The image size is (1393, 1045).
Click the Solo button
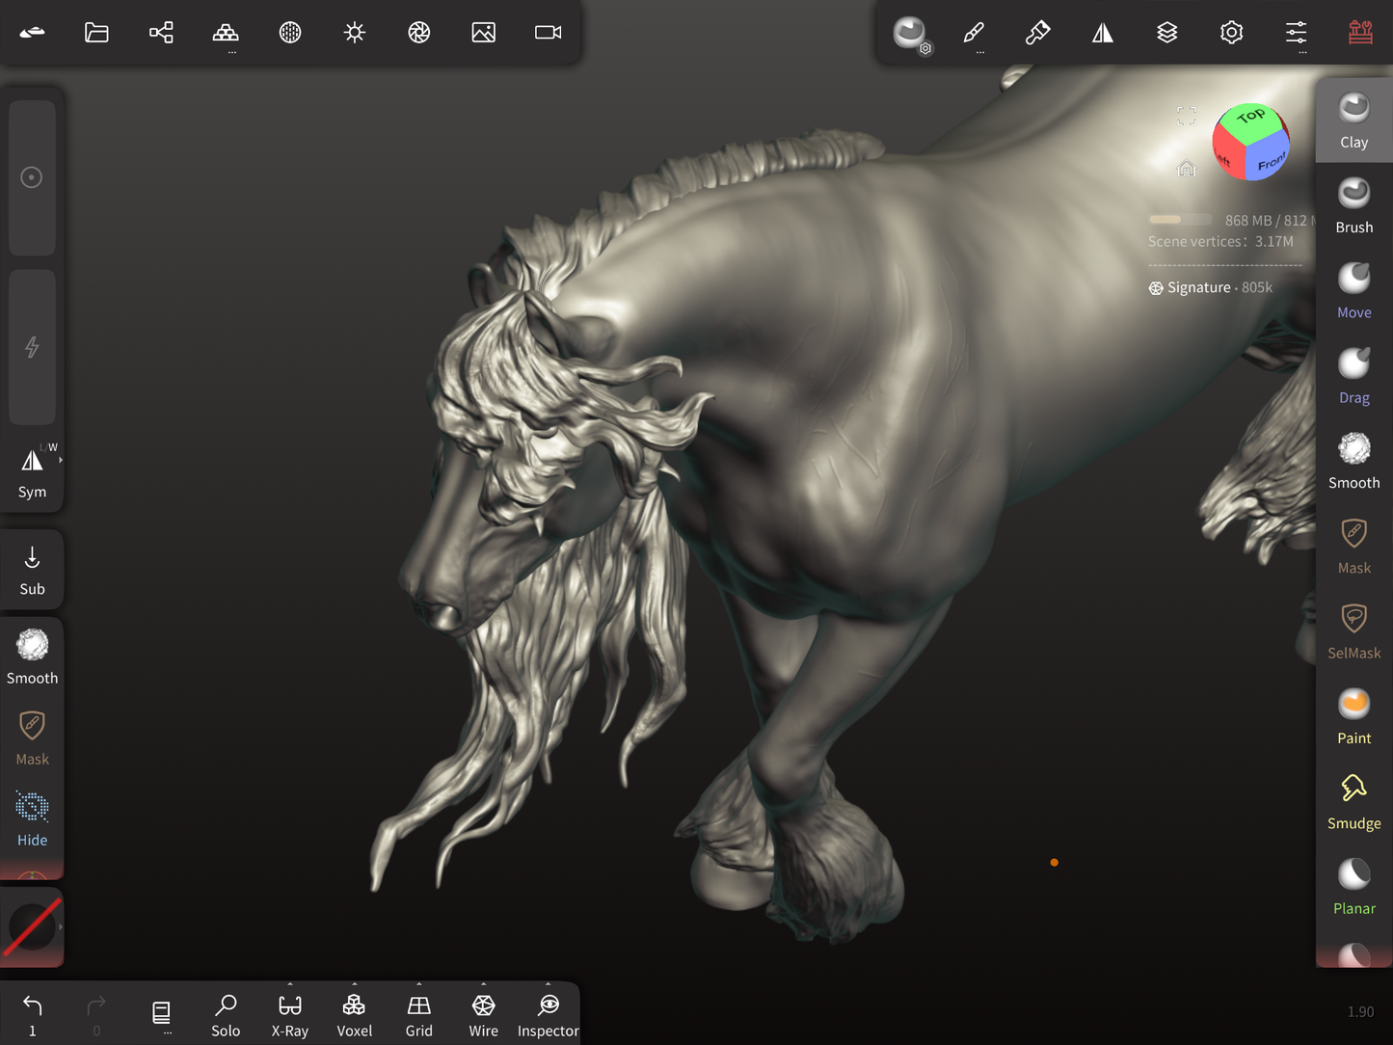(x=226, y=1015)
